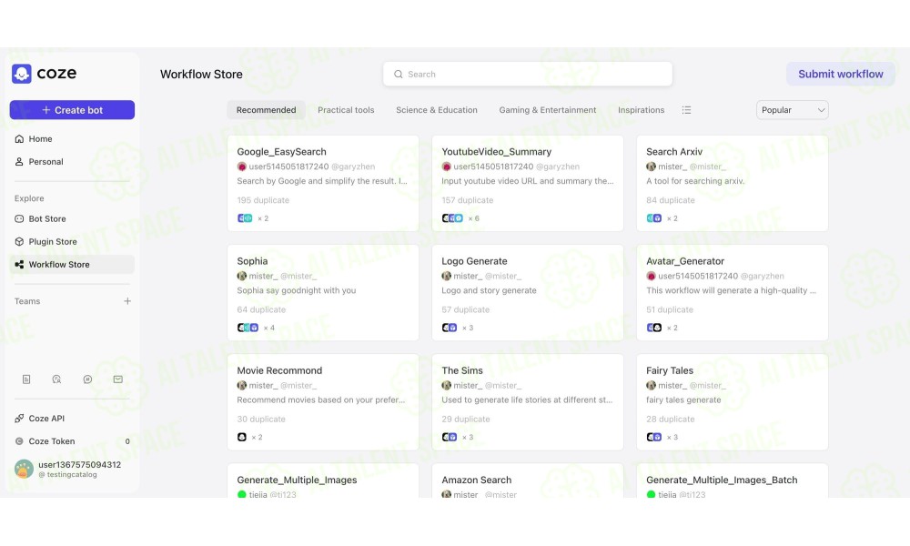Open Personal space icon

click(19, 161)
